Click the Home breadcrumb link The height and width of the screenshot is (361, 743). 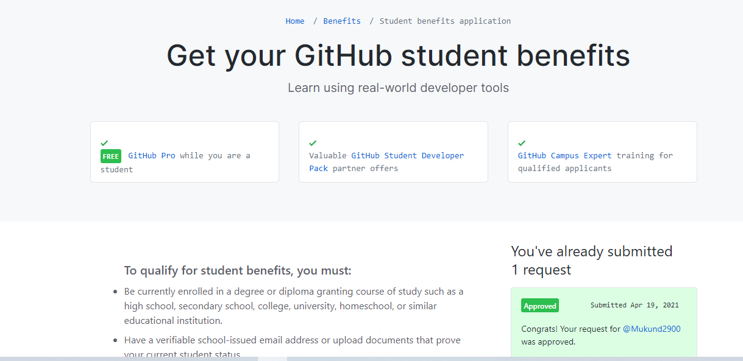coord(295,21)
